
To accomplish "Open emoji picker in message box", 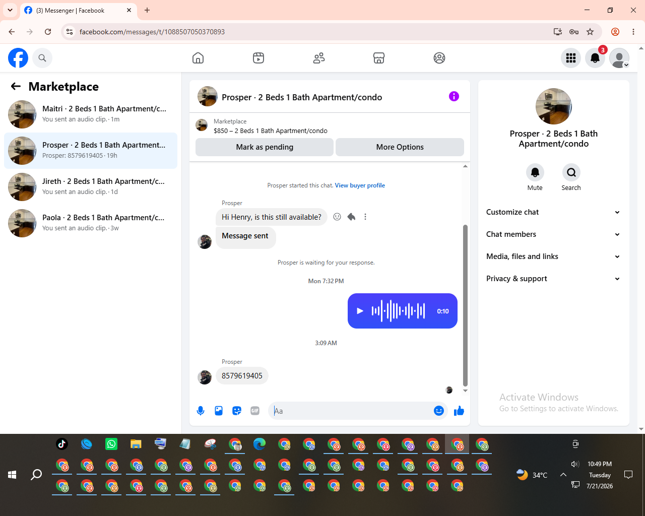I will [439, 411].
